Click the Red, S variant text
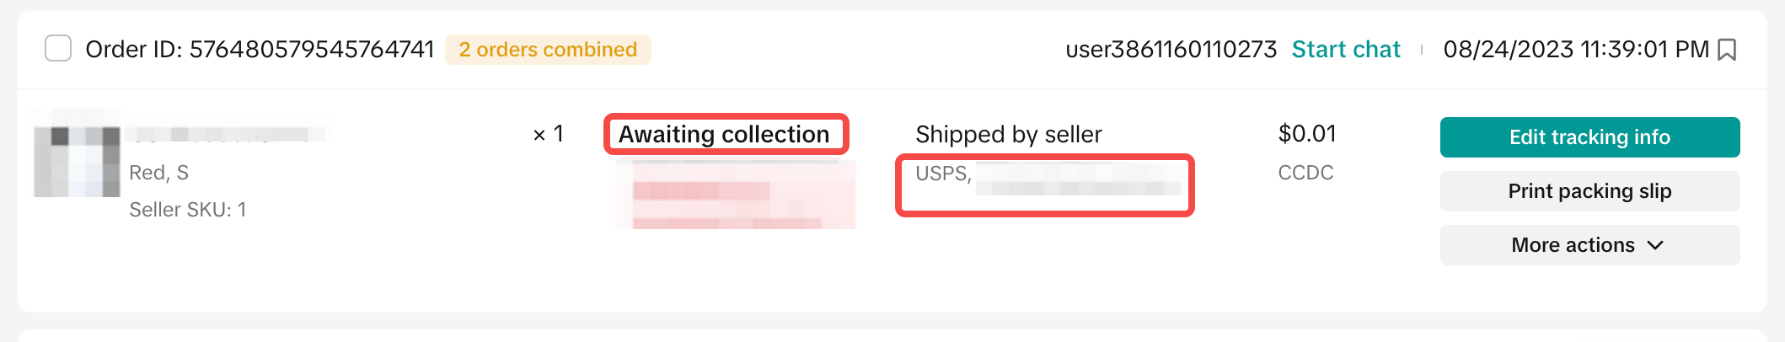Screen dimensions: 1785x342 (158, 173)
